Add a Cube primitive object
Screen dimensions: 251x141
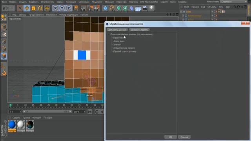[x=105, y=8]
